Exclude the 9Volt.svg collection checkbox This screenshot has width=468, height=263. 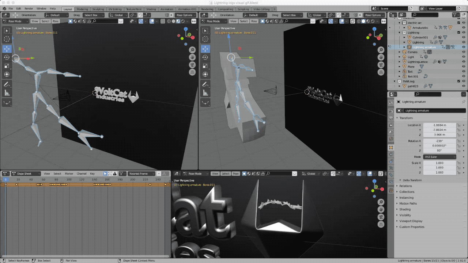click(458, 81)
